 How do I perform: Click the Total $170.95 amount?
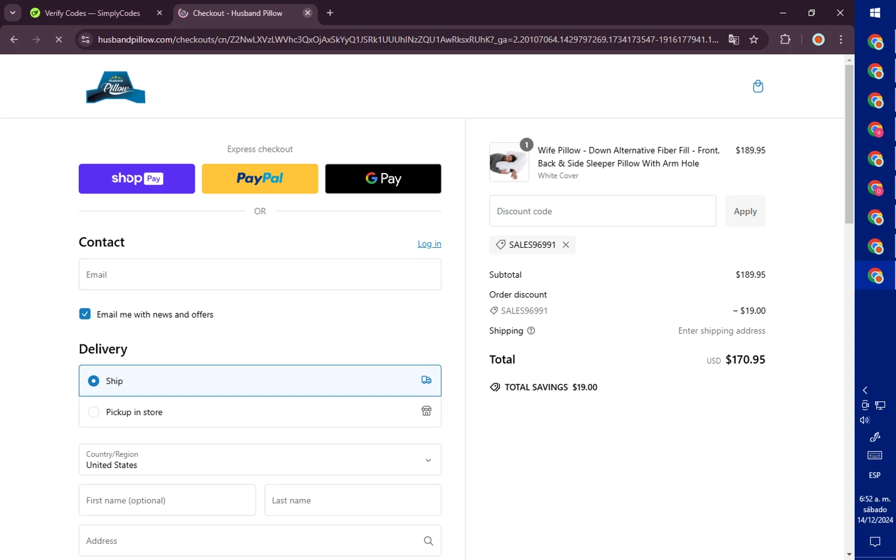(x=745, y=359)
